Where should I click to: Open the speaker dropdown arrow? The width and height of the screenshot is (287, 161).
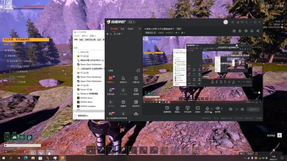click(x=222, y=109)
